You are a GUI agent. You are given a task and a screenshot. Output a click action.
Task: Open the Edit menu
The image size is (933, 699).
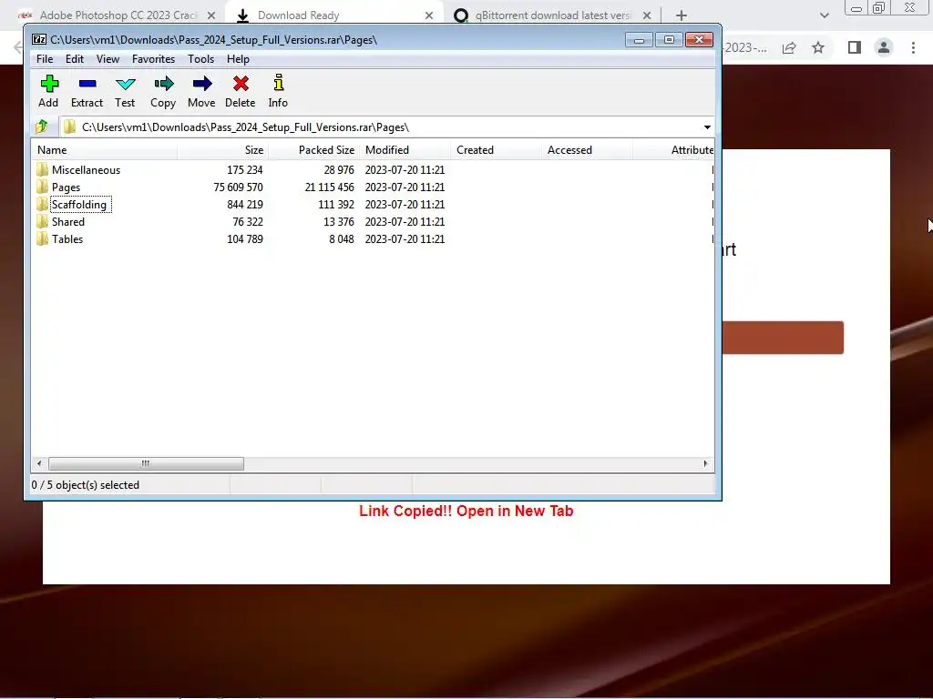click(x=75, y=59)
